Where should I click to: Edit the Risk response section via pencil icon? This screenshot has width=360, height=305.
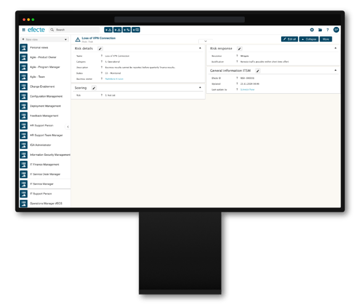click(239, 48)
